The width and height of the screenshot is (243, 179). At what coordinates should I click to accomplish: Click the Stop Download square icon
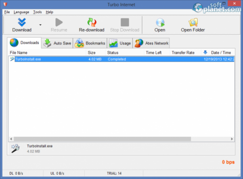125,22
